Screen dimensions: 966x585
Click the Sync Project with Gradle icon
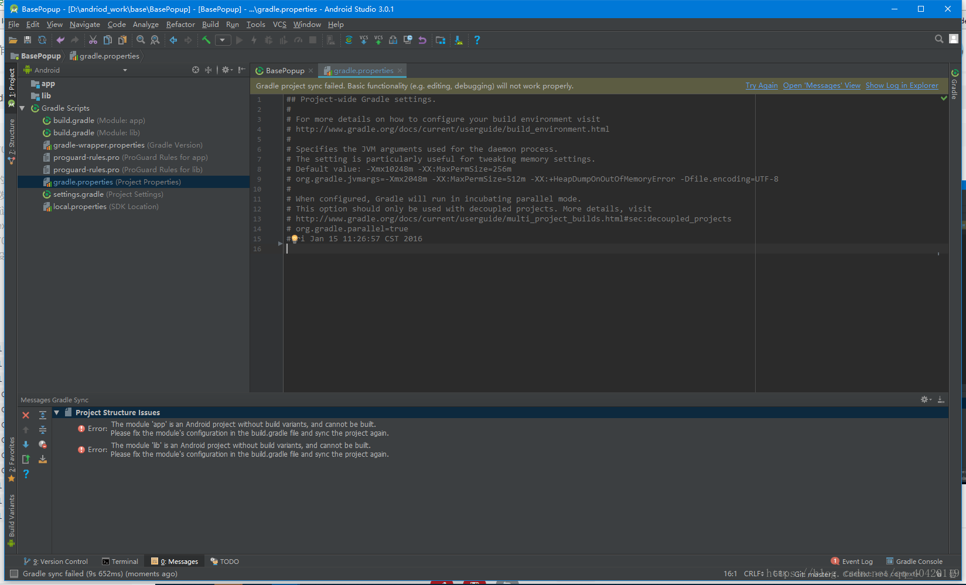349,40
